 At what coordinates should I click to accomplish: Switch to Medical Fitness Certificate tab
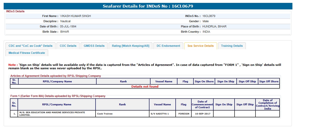pyautogui.click(x=27, y=53)
